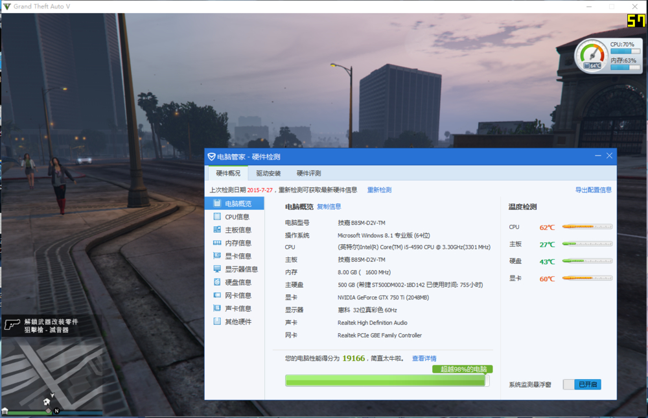Click the 超越98%的电脑 badge

coord(463,369)
